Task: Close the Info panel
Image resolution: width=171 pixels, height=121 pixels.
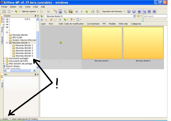Action: coord(38,74)
